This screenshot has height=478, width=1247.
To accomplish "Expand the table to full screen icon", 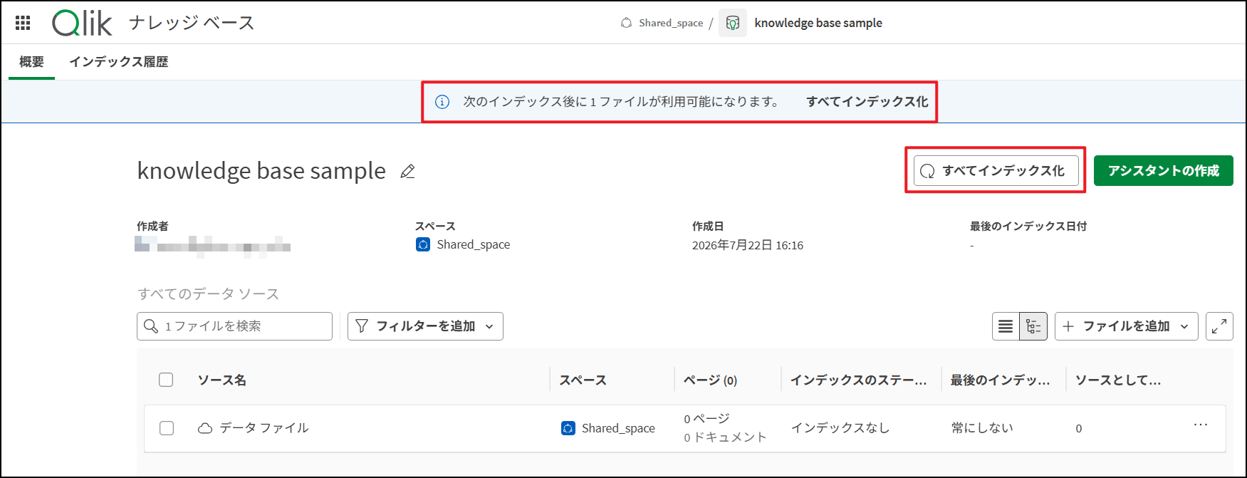I will tap(1219, 326).
